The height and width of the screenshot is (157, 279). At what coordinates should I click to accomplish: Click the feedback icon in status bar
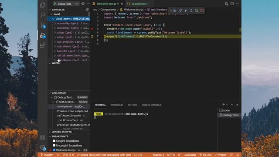[231, 155]
